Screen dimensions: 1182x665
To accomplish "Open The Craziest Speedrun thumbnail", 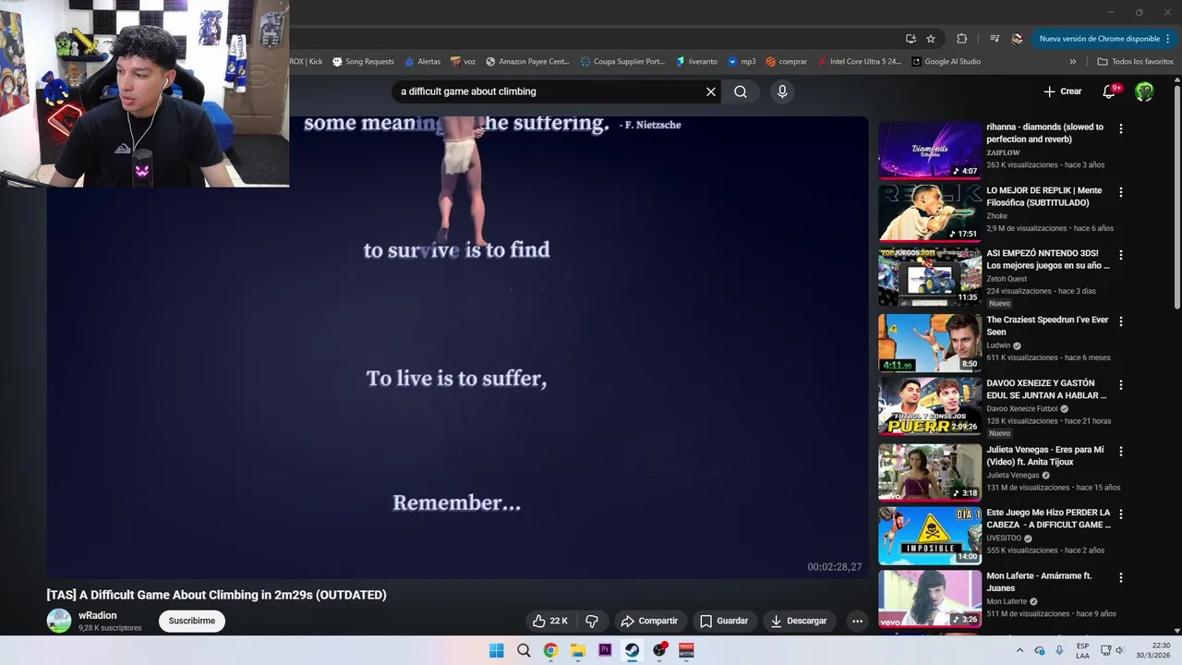I will pyautogui.click(x=929, y=343).
